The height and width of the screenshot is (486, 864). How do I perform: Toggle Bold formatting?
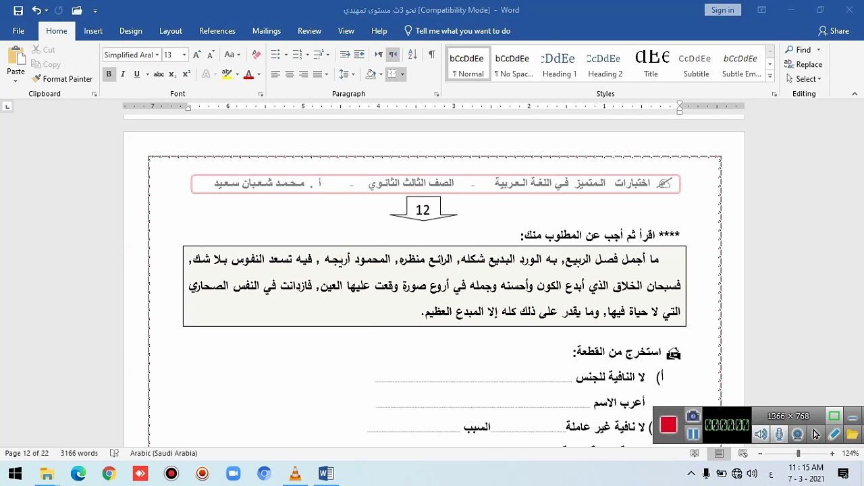click(109, 74)
